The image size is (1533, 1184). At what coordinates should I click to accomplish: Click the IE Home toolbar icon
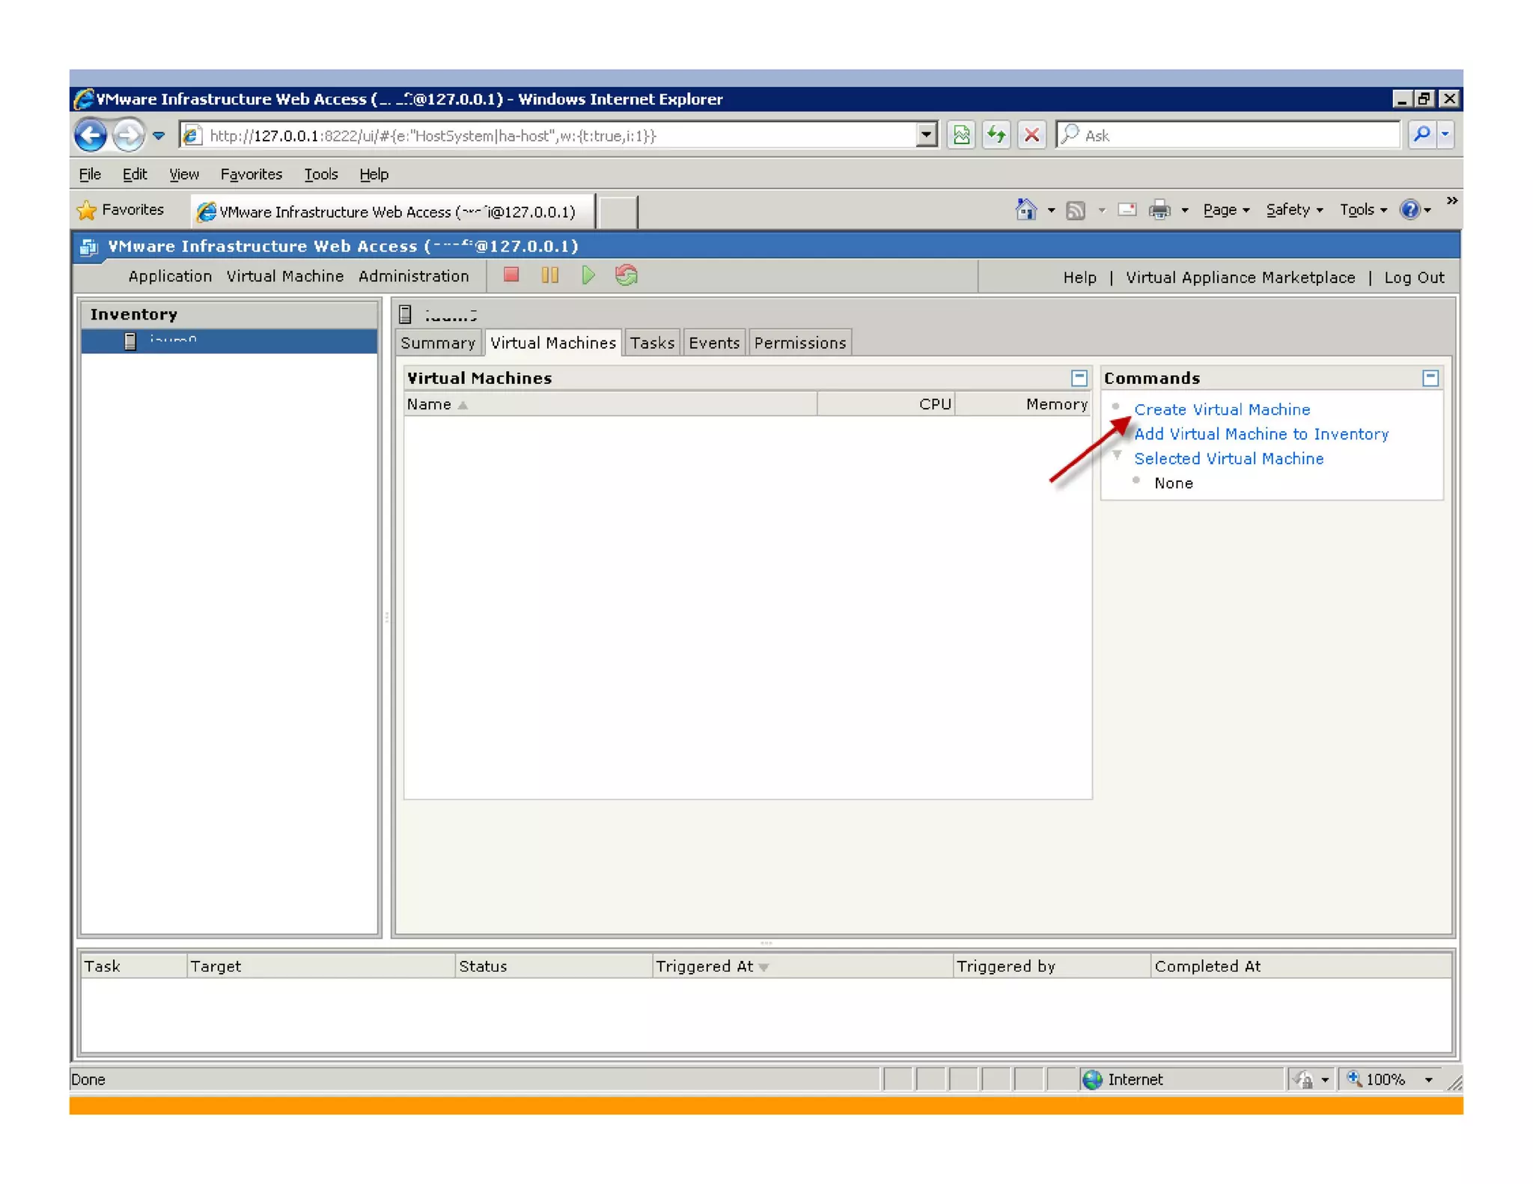[1026, 210]
